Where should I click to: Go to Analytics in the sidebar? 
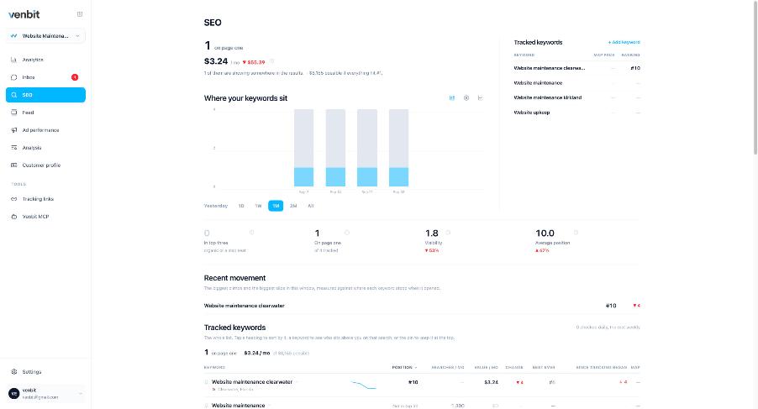click(x=45, y=60)
